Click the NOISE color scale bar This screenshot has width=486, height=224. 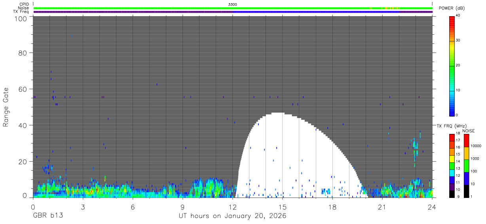click(466, 166)
